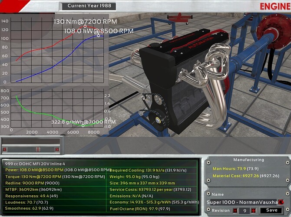291x217 pixels.
Task: Click the Revision number field
Action: (x=245, y=210)
